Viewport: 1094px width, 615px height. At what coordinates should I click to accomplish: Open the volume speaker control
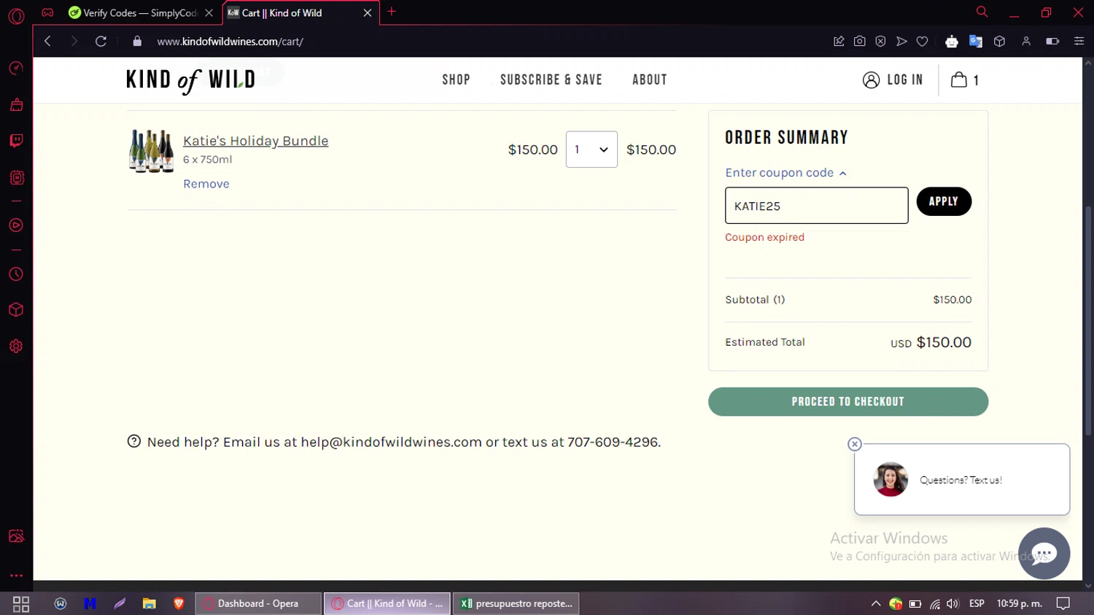pyautogui.click(x=953, y=603)
